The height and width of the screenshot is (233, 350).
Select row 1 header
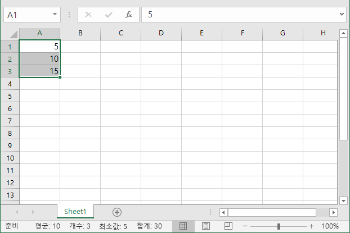coord(10,47)
